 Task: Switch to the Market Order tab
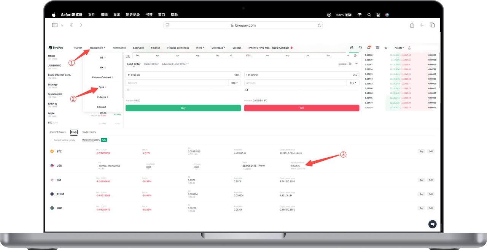click(x=151, y=64)
